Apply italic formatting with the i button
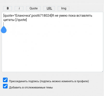This screenshot has width=104, height=96. tap(19, 9)
